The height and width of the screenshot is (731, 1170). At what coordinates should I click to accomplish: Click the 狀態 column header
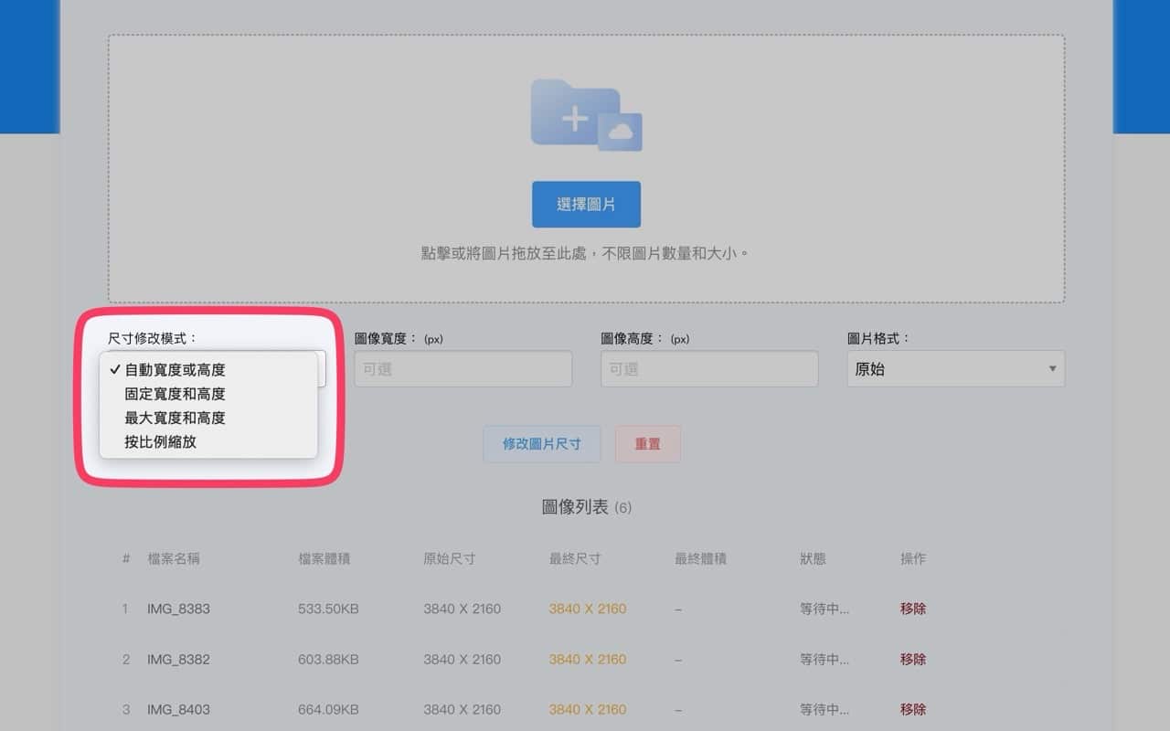pyautogui.click(x=813, y=558)
